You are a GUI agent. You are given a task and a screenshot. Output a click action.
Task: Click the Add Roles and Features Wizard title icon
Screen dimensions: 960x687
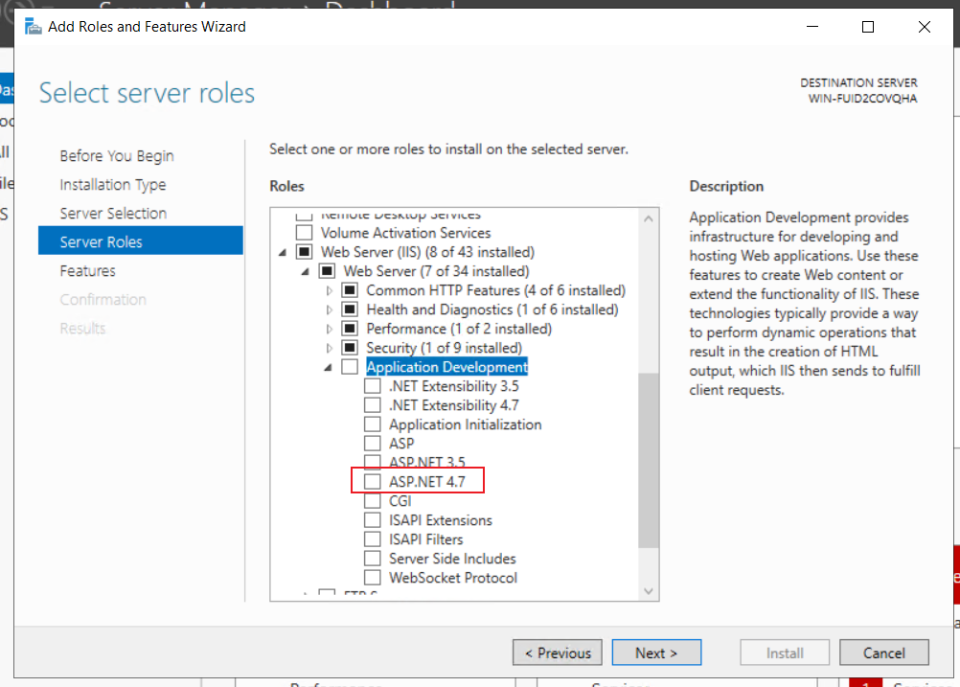pyautogui.click(x=33, y=27)
